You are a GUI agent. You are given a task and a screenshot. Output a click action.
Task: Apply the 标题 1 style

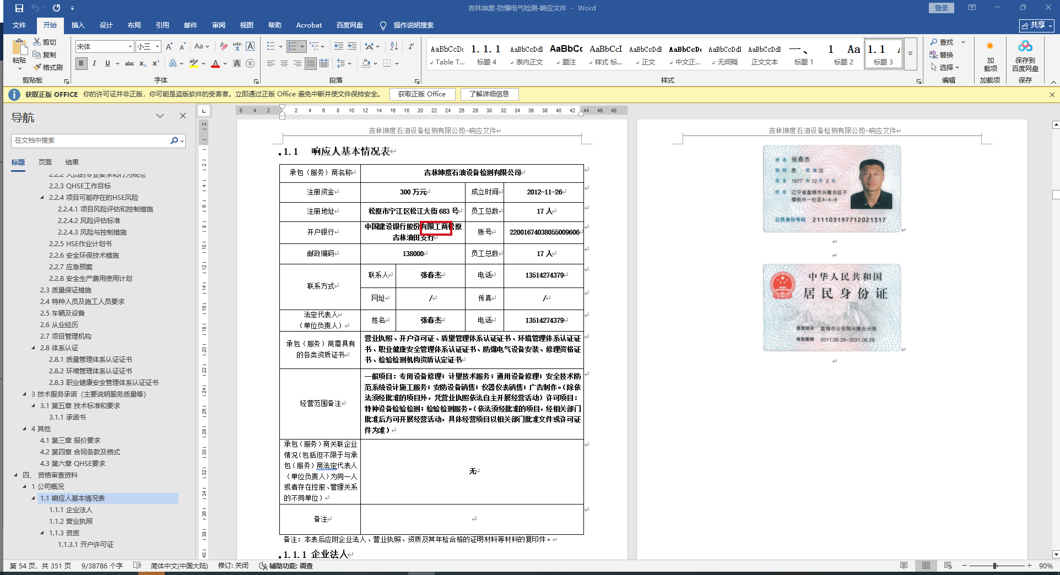coord(804,54)
